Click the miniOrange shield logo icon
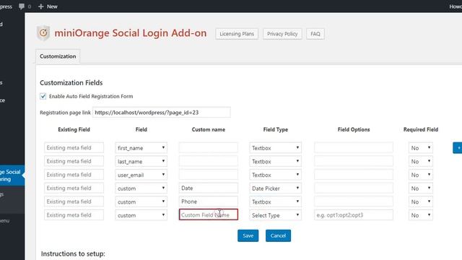Viewport: 462px width, 260px height. 43,33
